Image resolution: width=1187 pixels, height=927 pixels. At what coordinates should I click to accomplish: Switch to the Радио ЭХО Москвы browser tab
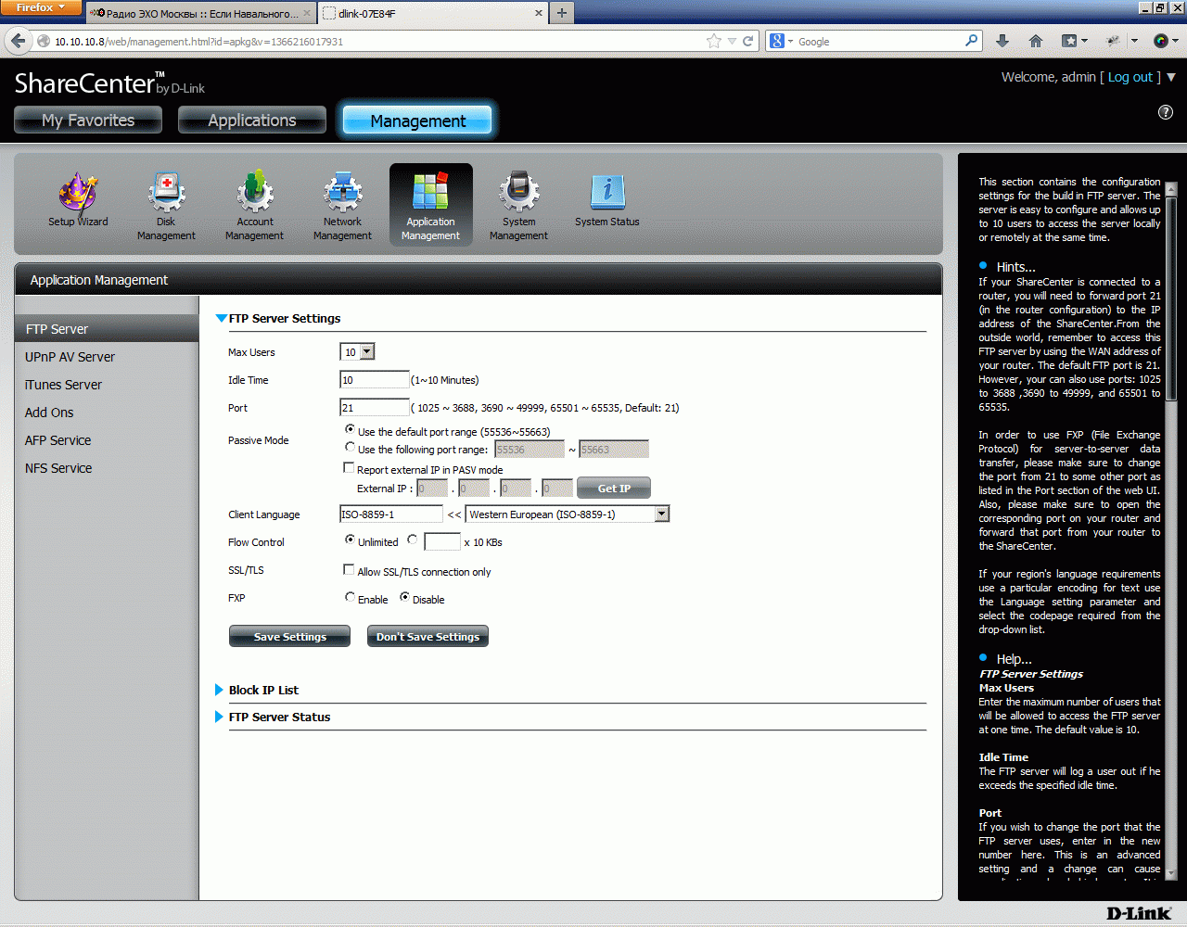(201, 14)
